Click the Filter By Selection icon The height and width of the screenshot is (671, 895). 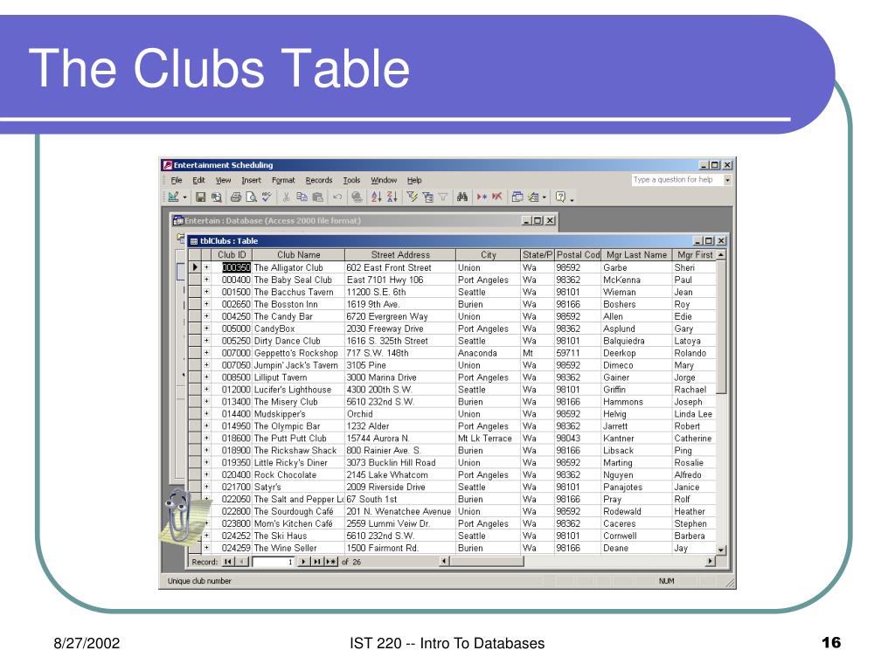(412, 197)
